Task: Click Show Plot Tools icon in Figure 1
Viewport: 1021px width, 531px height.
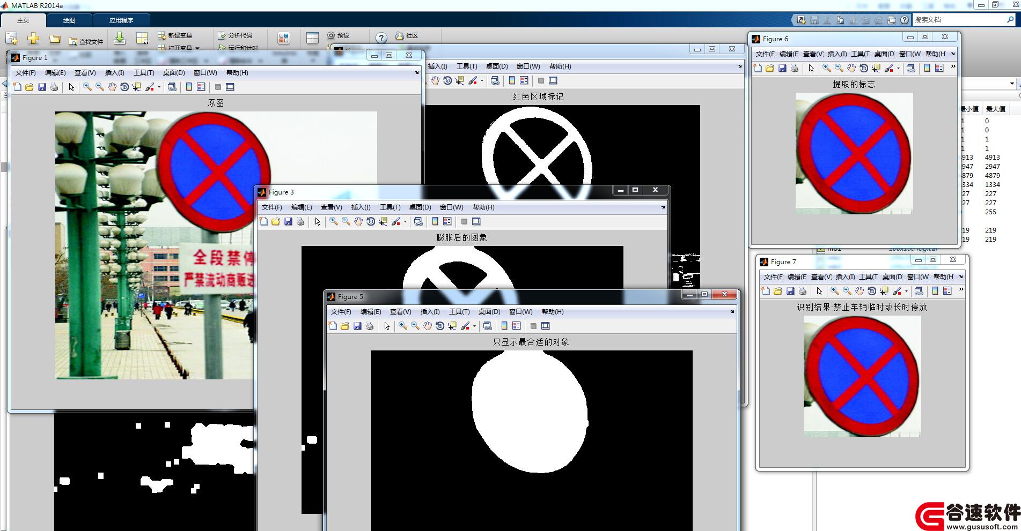Action: pos(230,87)
